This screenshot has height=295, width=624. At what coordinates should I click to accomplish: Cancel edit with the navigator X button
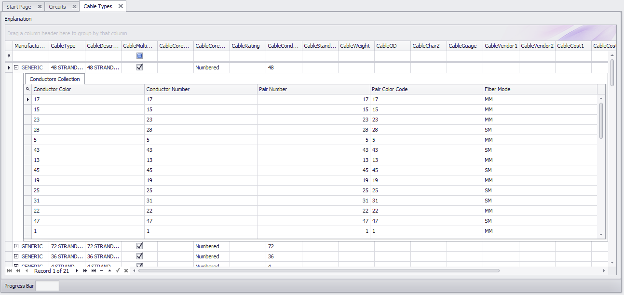(126, 271)
